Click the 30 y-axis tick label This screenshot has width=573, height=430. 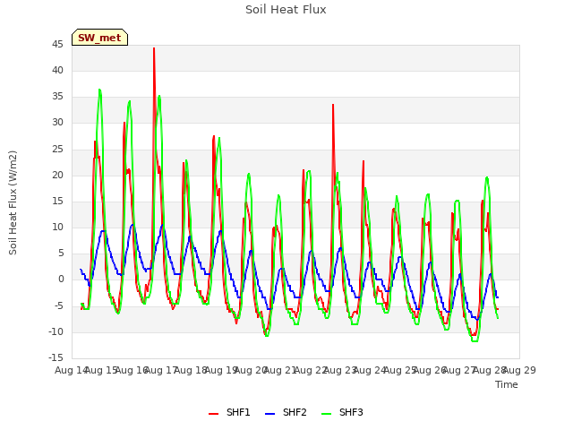coord(57,123)
